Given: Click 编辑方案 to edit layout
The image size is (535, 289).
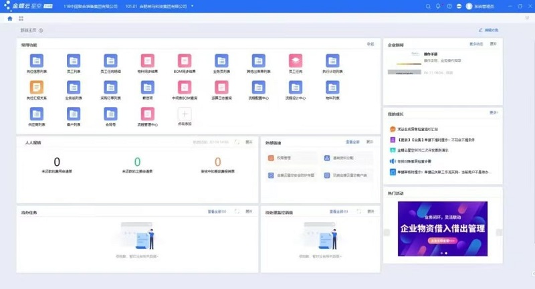Looking at the screenshot, I should click(x=489, y=31).
